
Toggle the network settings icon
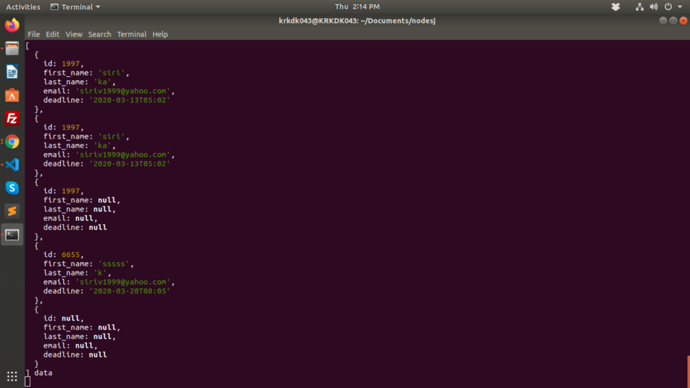tap(639, 7)
